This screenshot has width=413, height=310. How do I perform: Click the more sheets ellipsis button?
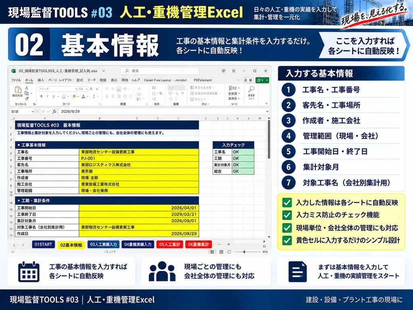(220, 244)
